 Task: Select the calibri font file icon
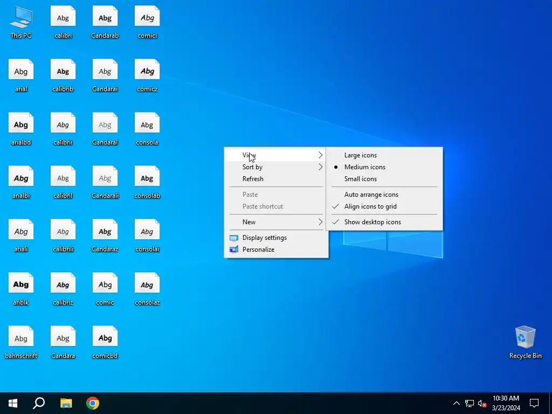(63, 22)
